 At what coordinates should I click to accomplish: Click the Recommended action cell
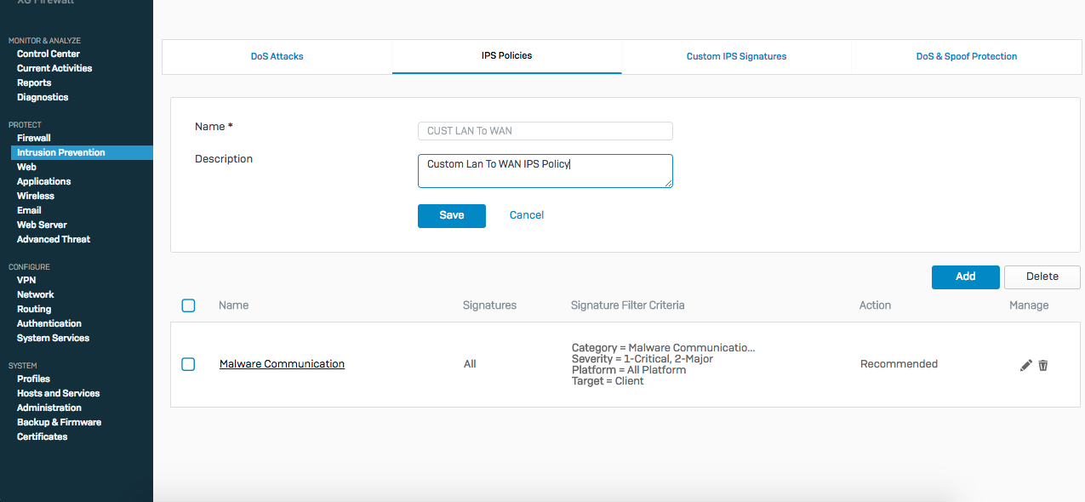click(899, 364)
